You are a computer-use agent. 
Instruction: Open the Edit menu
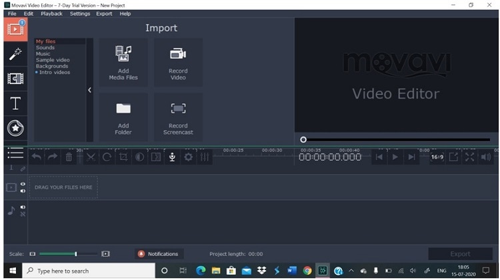point(29,14)
